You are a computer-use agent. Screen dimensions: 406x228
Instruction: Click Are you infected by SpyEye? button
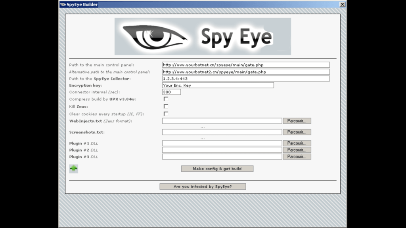coord(203,187)
